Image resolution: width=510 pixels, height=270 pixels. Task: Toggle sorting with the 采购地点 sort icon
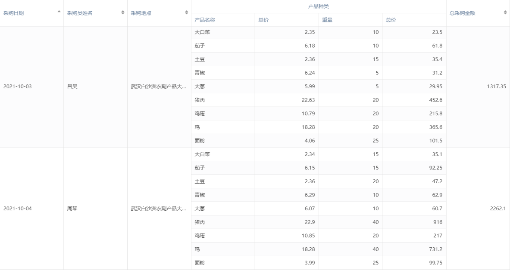point(186,13)
